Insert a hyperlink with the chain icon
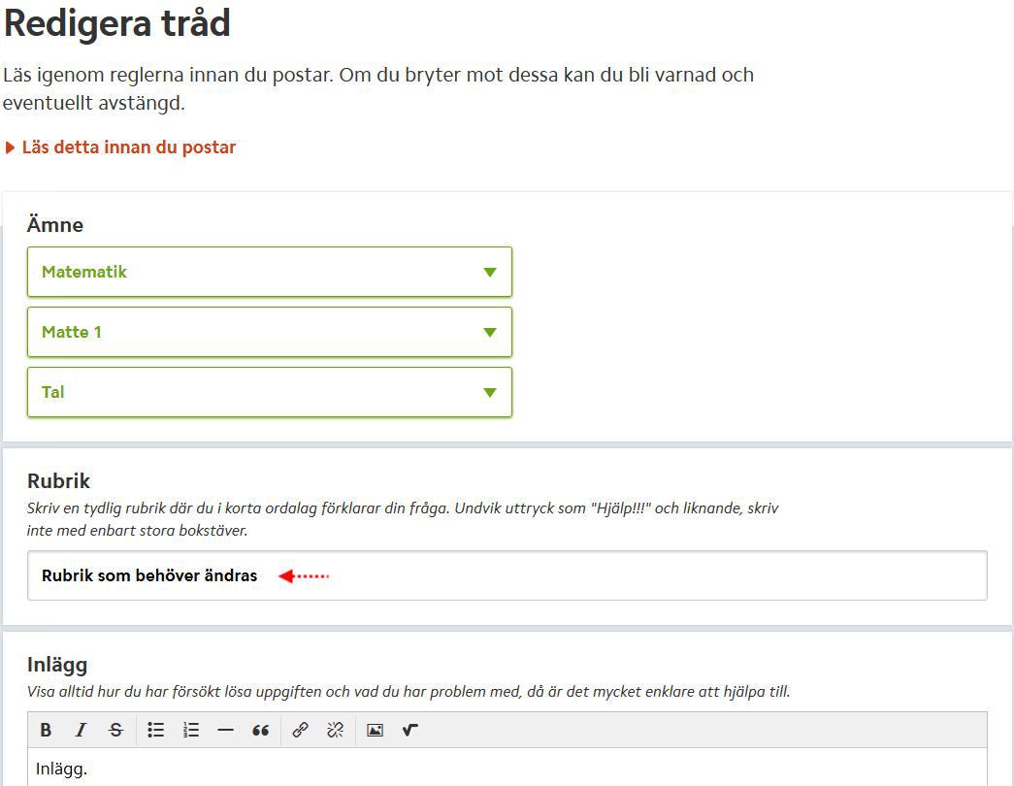The height and width of the screenshot is (786, 1014). (301, 730)
